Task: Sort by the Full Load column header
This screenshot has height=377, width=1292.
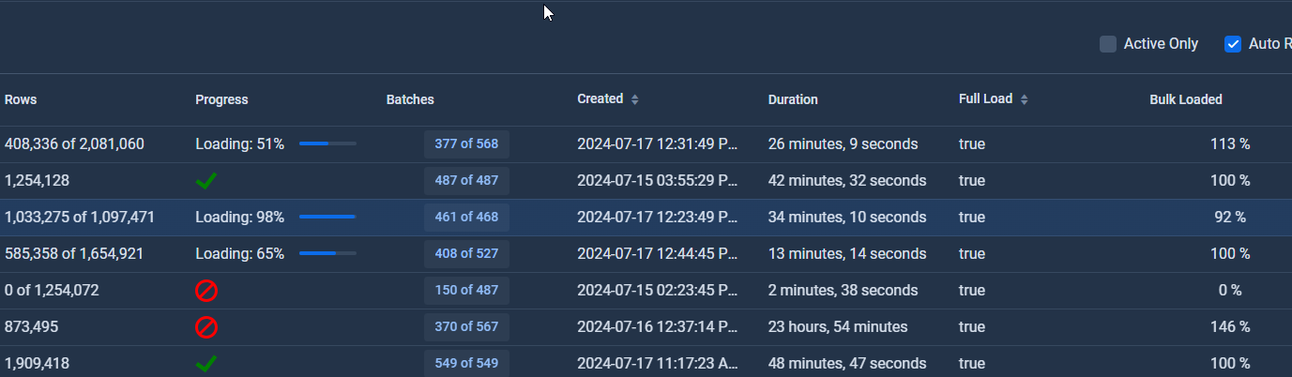Action: point(985,99)
